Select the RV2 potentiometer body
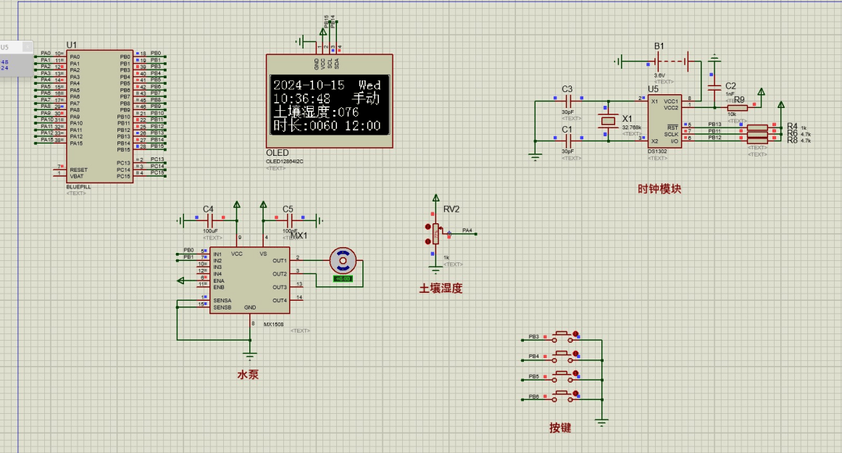The width and height of the screenshot is (842, 453). pos(436,234)
